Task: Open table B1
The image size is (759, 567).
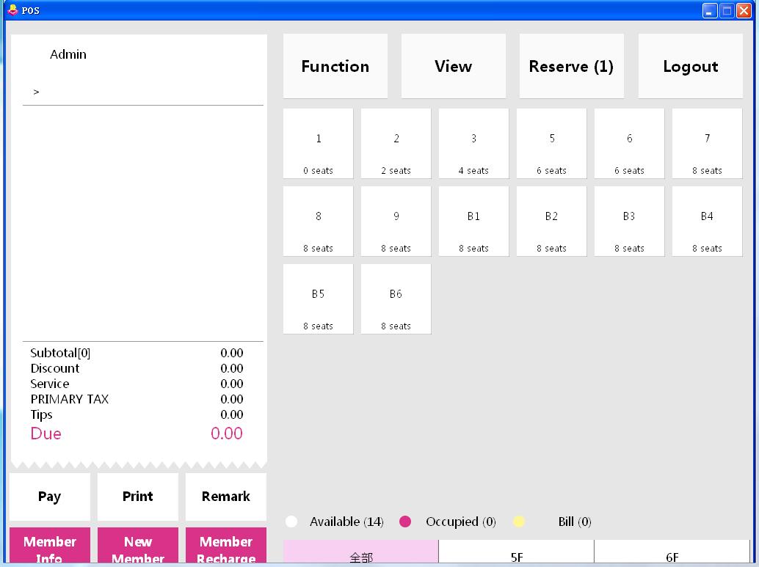Action: pos(473,221)
